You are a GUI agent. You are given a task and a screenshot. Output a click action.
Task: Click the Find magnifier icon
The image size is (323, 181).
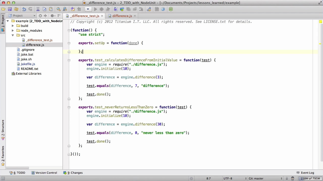pos(59,9)
